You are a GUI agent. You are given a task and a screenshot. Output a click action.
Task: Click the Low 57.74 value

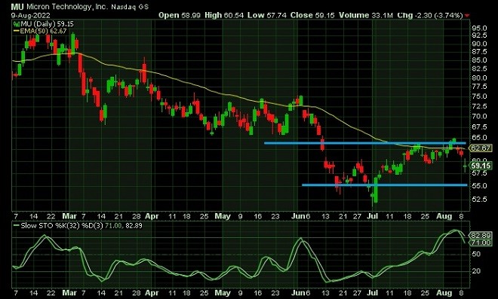point(267,15)
